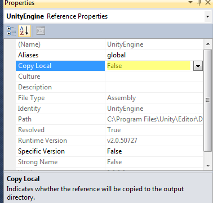Select the Aliases property label

tap(28, 55)
